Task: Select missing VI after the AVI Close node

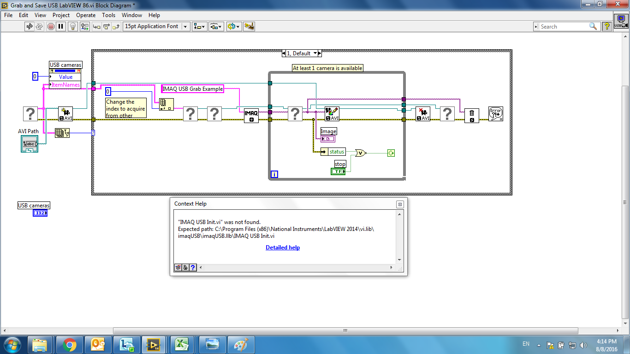Action: pyautogui.click(x=447, y=114)
